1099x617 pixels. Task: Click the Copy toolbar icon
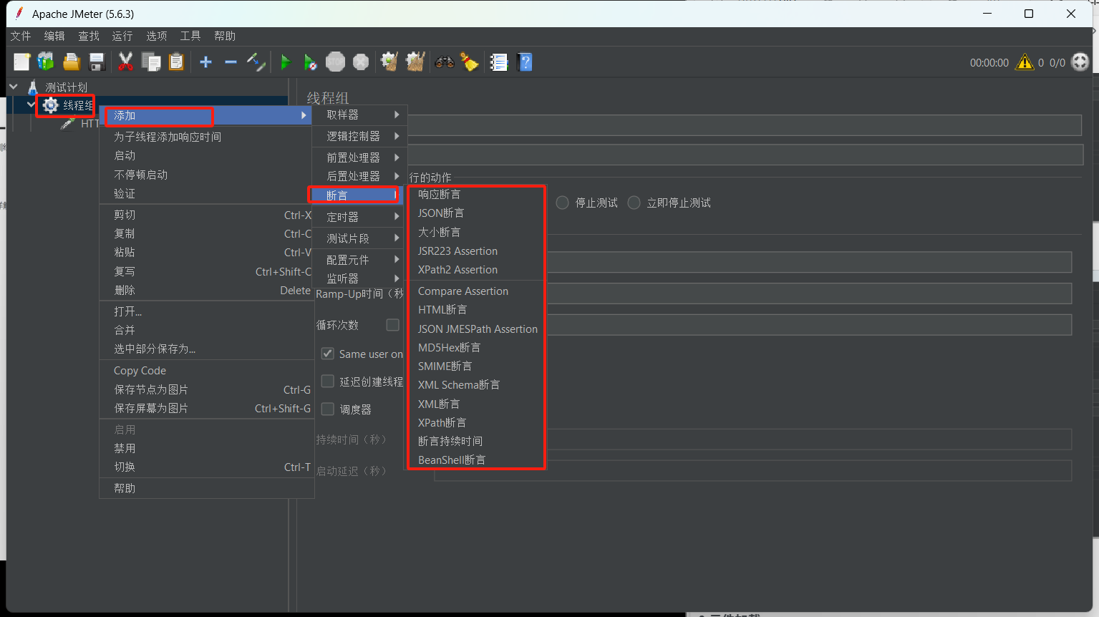click(151, 62)
